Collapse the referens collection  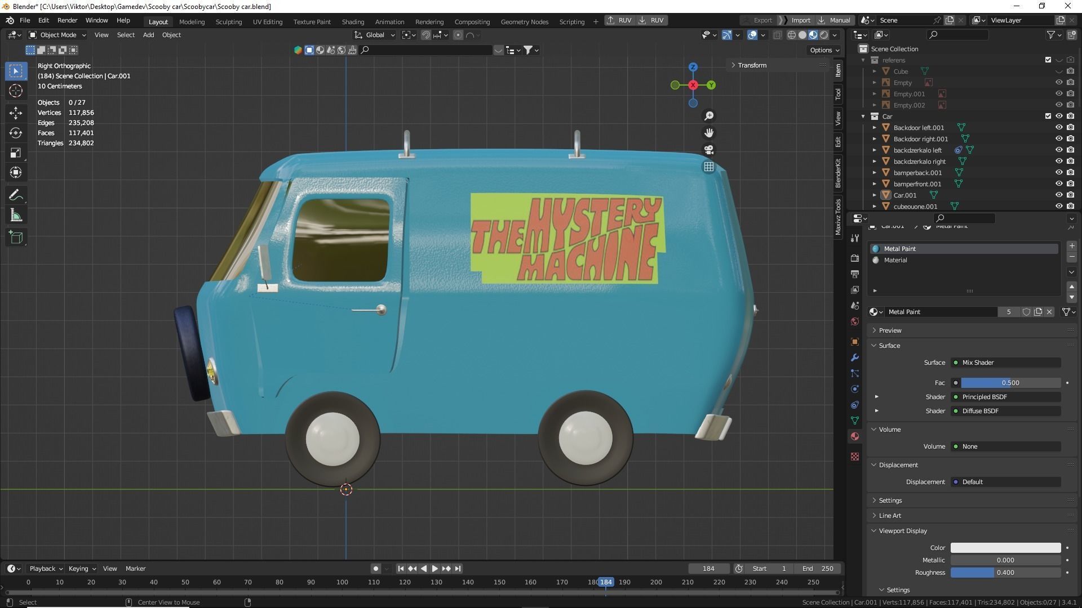[x=863, y=60]
